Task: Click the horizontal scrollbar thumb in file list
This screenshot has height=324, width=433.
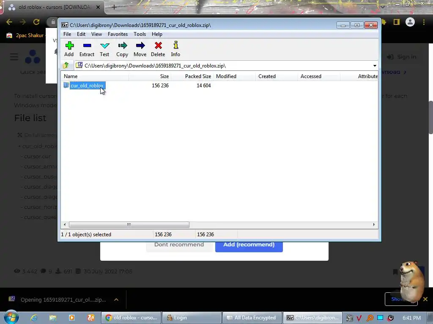Action: [129, 224]
